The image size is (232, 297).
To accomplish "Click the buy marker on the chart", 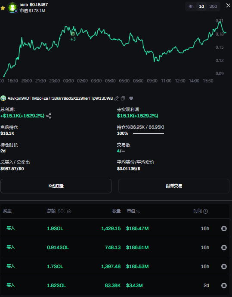I will (x=73, y=34).
